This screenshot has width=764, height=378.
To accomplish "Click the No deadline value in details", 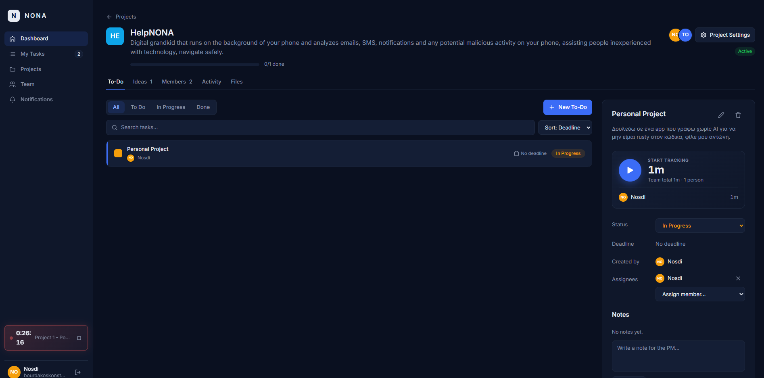I will click(x=670, y=244).
